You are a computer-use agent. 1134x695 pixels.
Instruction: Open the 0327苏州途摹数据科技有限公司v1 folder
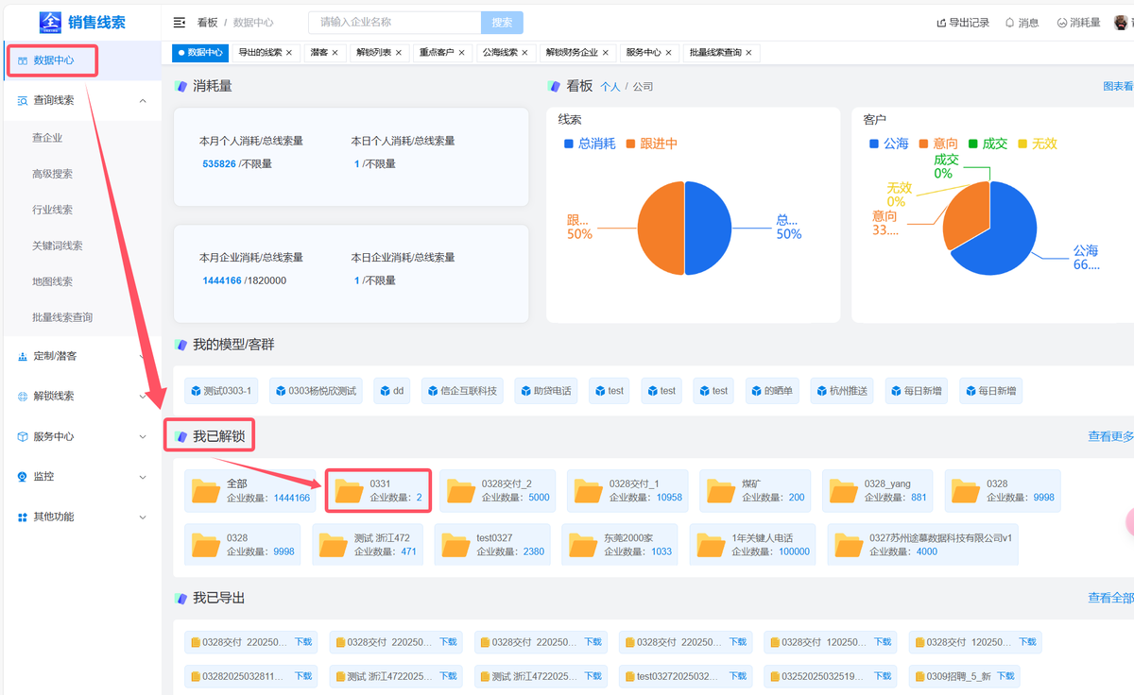click(923, 545)
